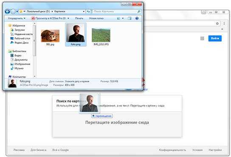Click the bookmark star in browser bar
The image size is (231, 157).
click(x=217, y=23)
